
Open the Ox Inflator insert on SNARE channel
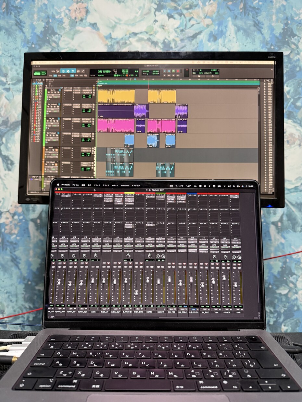tap(150, 197)
